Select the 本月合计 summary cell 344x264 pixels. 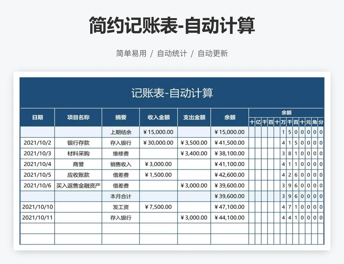tap(121, 196)
